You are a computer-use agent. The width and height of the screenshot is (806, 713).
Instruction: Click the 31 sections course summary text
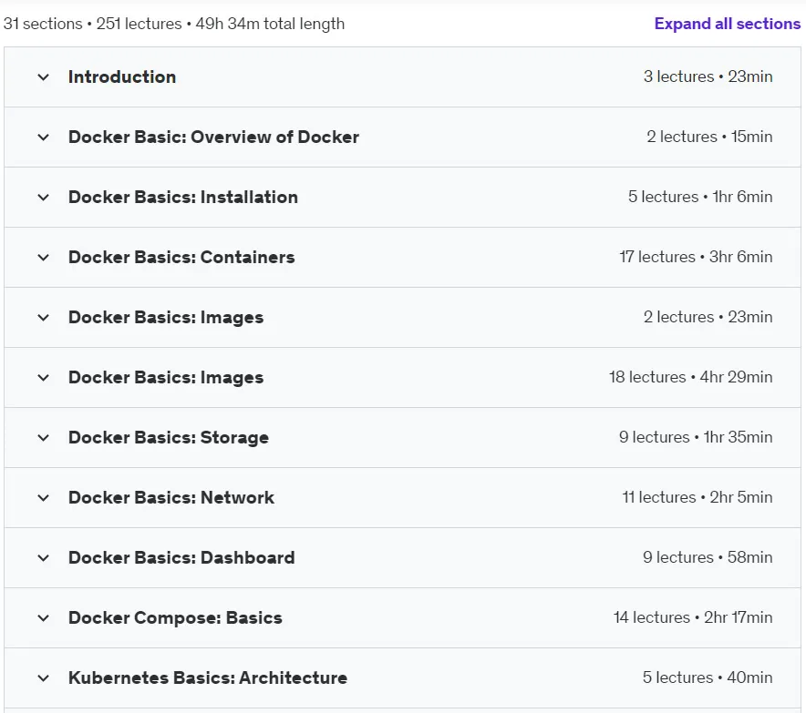(174, 24)
